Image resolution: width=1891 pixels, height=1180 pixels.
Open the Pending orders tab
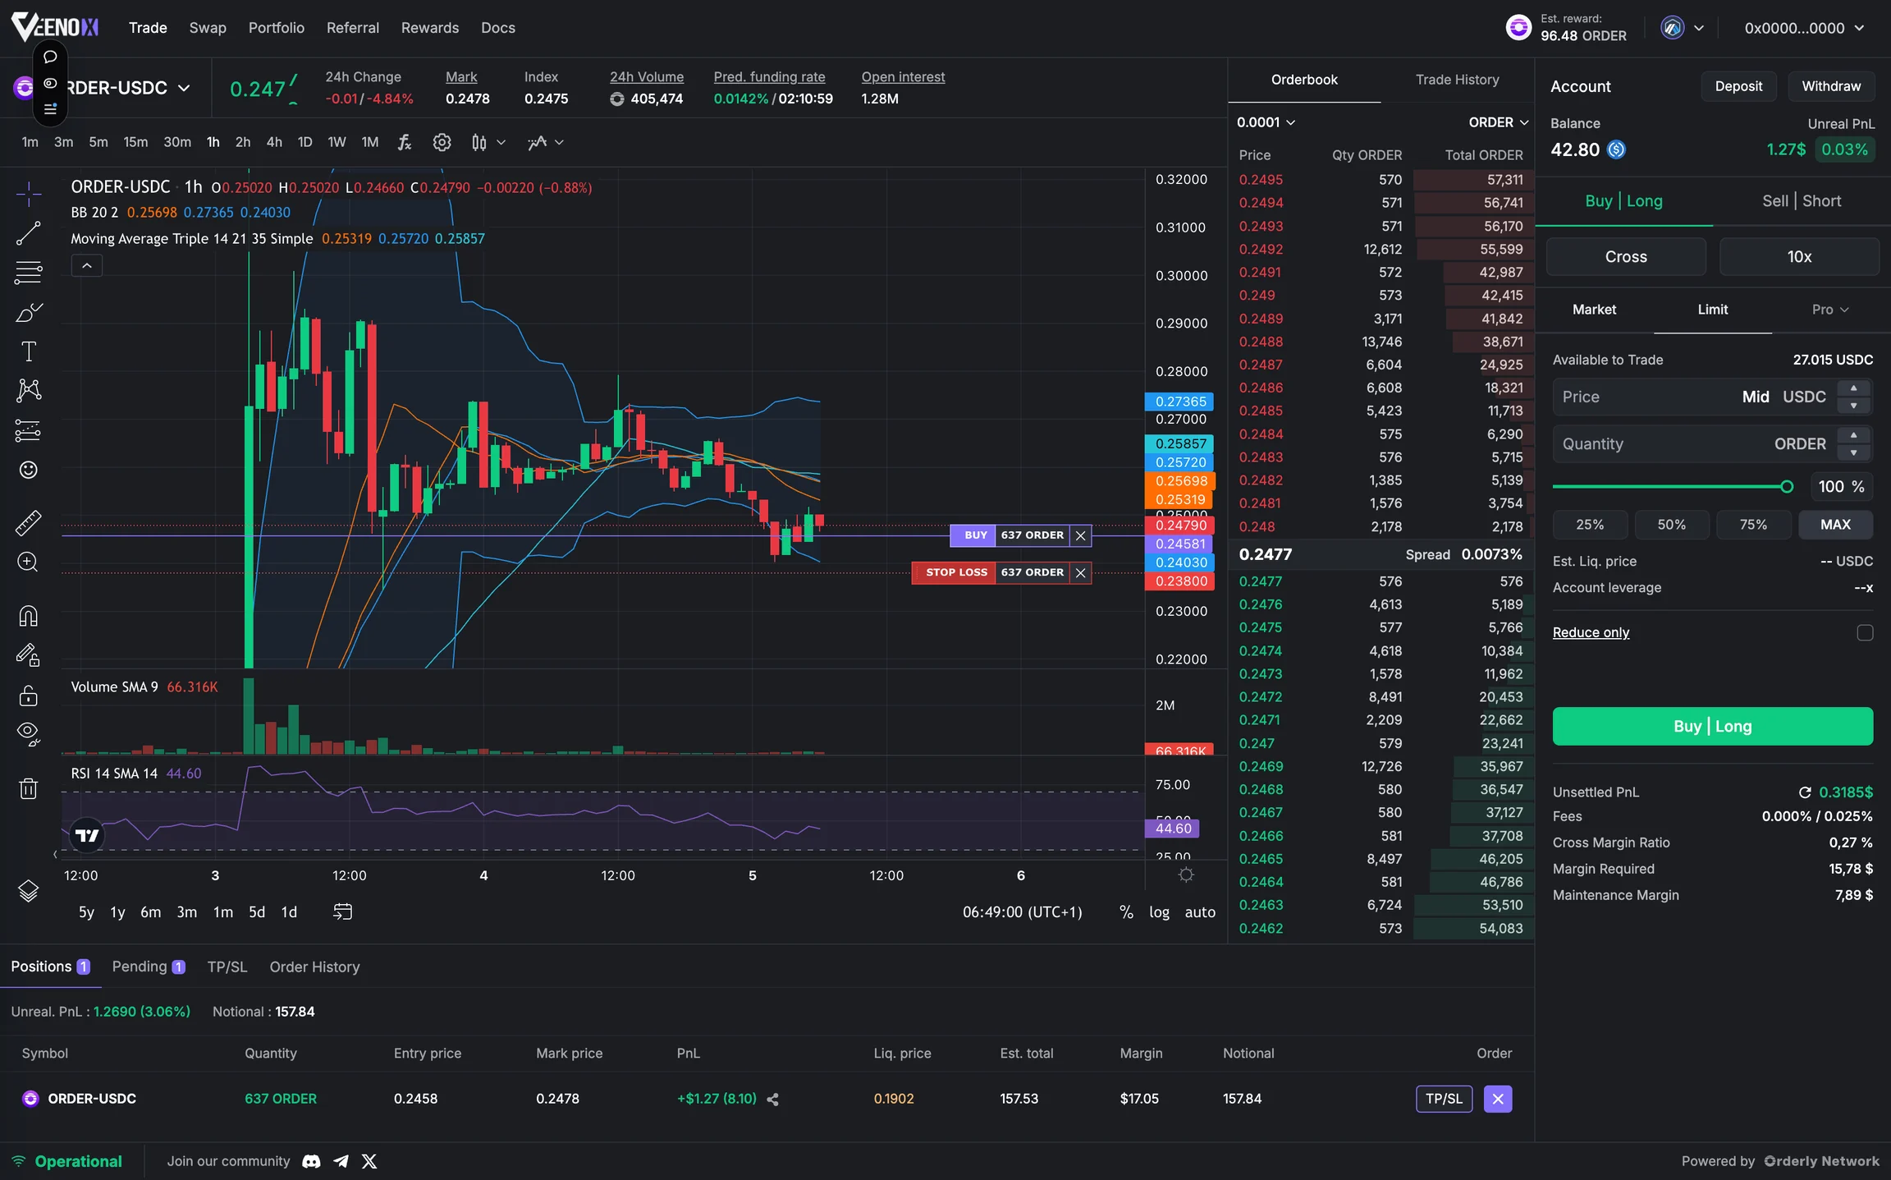149,966
